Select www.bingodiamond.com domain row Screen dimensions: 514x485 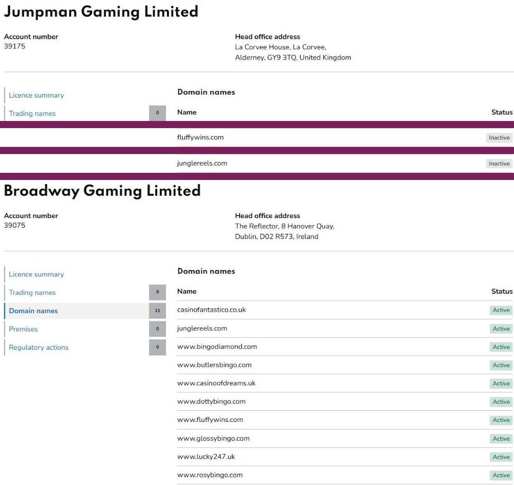pyautogui.click(x=345, y=347)
